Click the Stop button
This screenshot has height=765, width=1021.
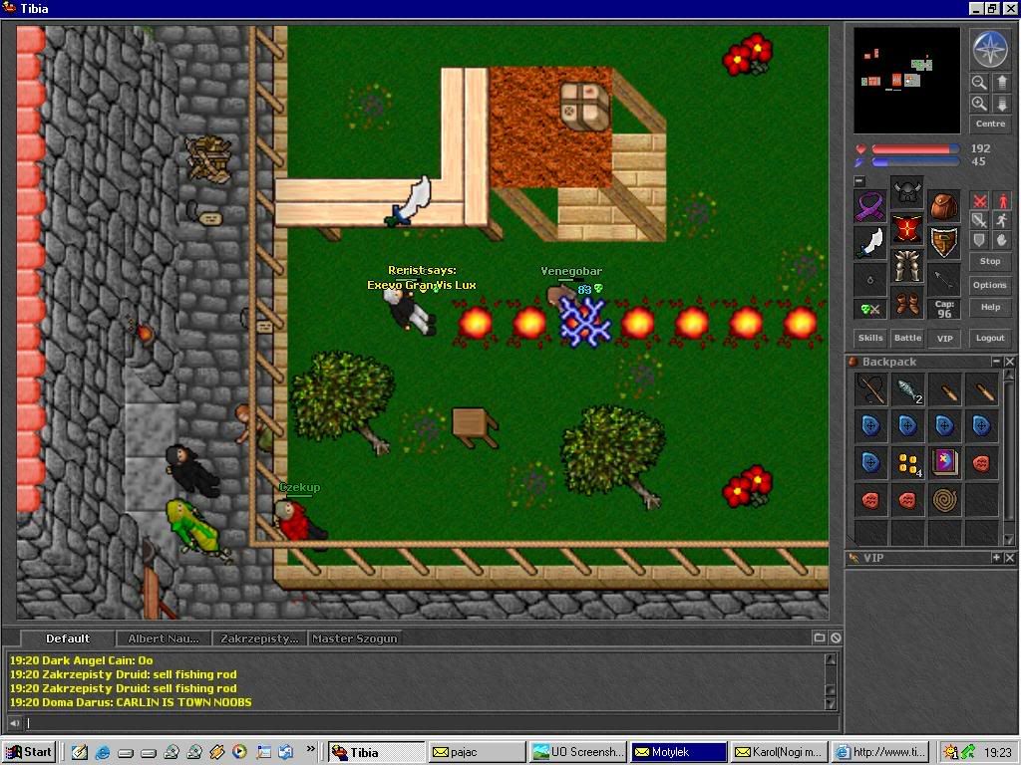pos(990,262)
